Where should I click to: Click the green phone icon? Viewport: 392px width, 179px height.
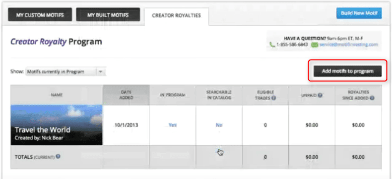click(272, 45)
